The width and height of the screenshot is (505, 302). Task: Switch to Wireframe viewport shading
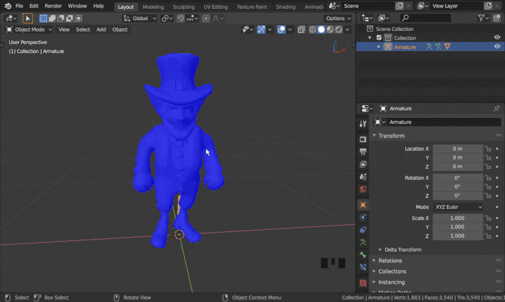312,30
